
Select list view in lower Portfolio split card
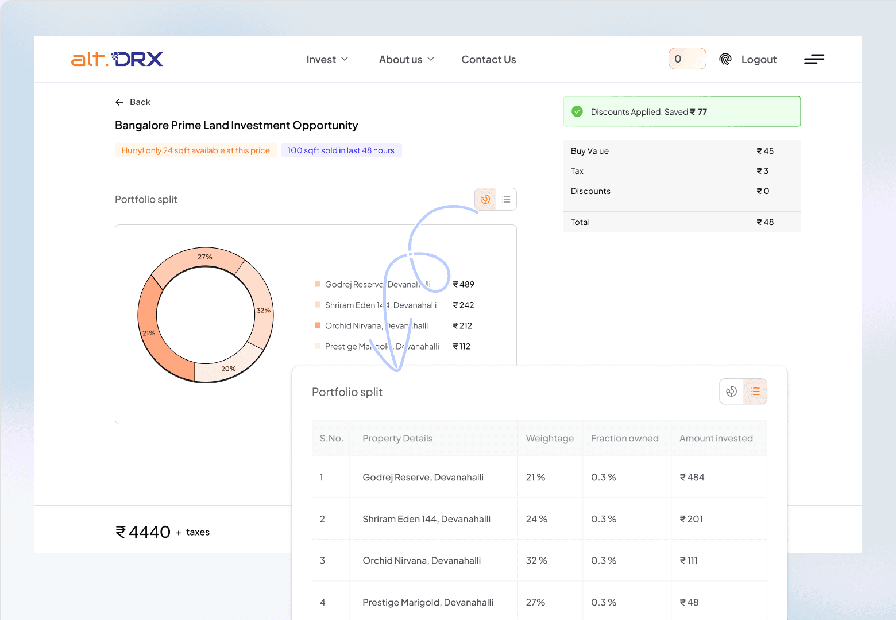(755, 392)
